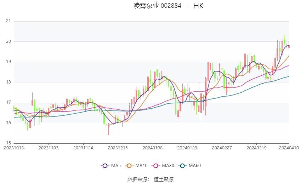This screenshot has width=301, height=183.
Task: Click the 15 price axis label
Action: click(8, 143)
